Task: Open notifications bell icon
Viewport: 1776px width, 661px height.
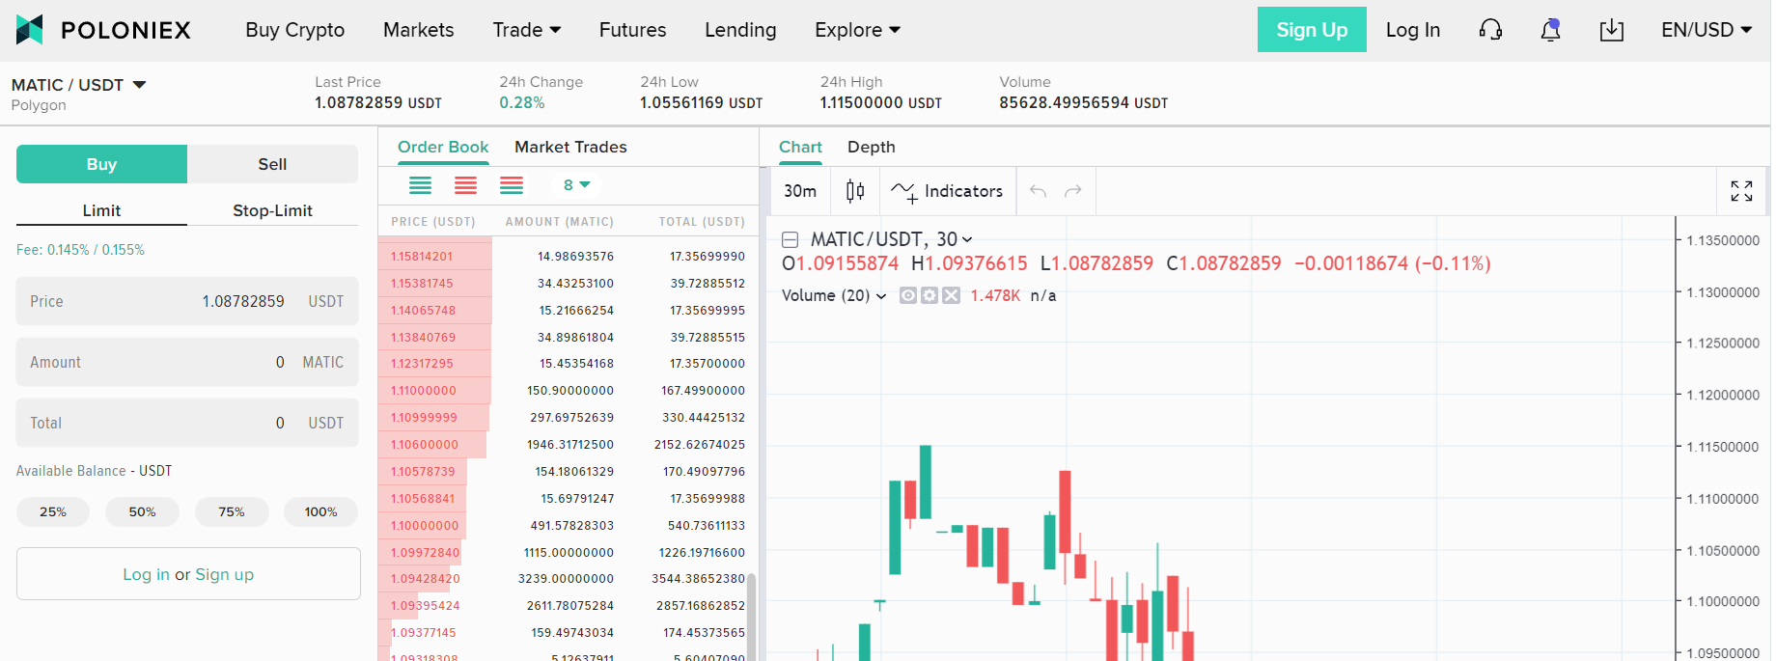Action: (x=1550, y=30)
